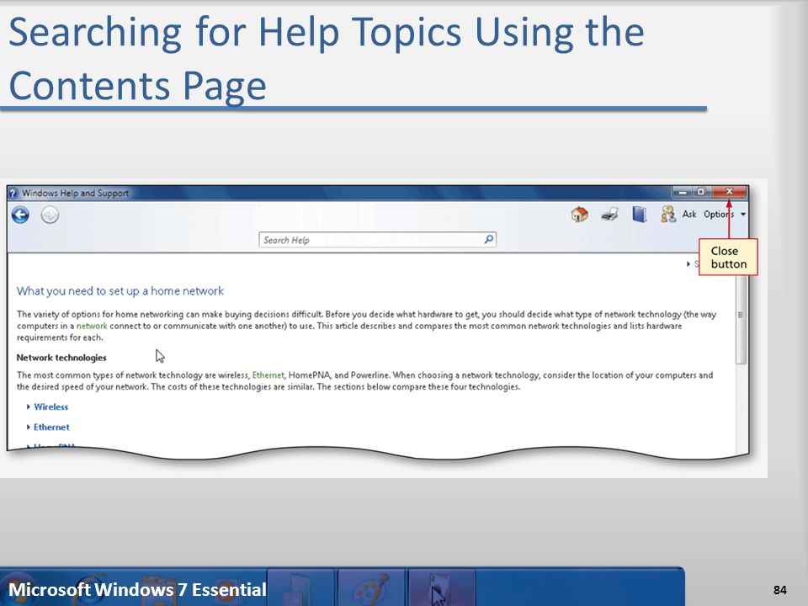808x606 pixels.
Task: Open Help and Support home icon
Action: [x=580, y=215]
